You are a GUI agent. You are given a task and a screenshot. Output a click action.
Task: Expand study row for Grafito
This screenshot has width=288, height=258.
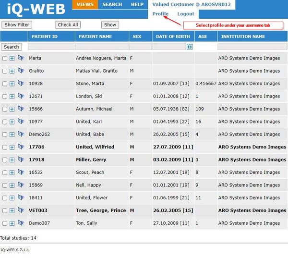point(12,71)
